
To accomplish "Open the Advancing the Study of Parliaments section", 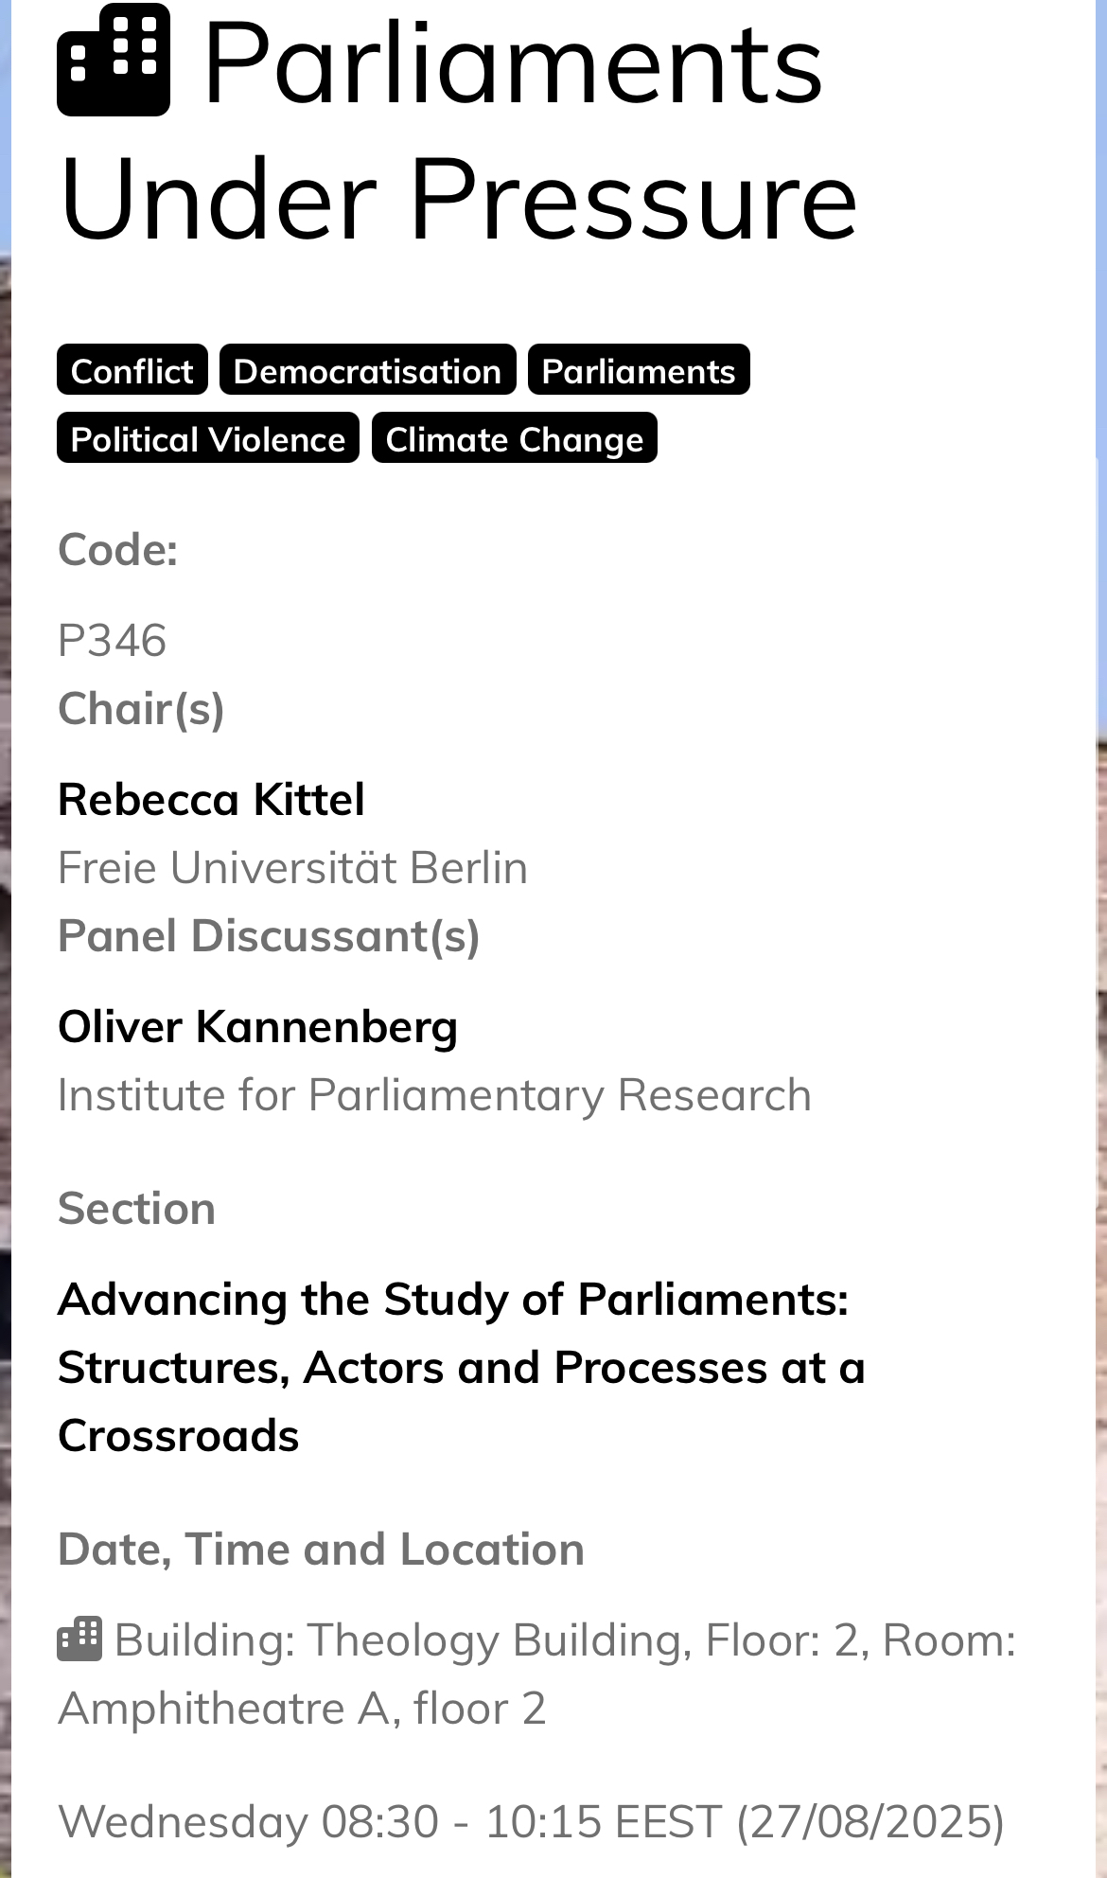I will point(461,1367).
